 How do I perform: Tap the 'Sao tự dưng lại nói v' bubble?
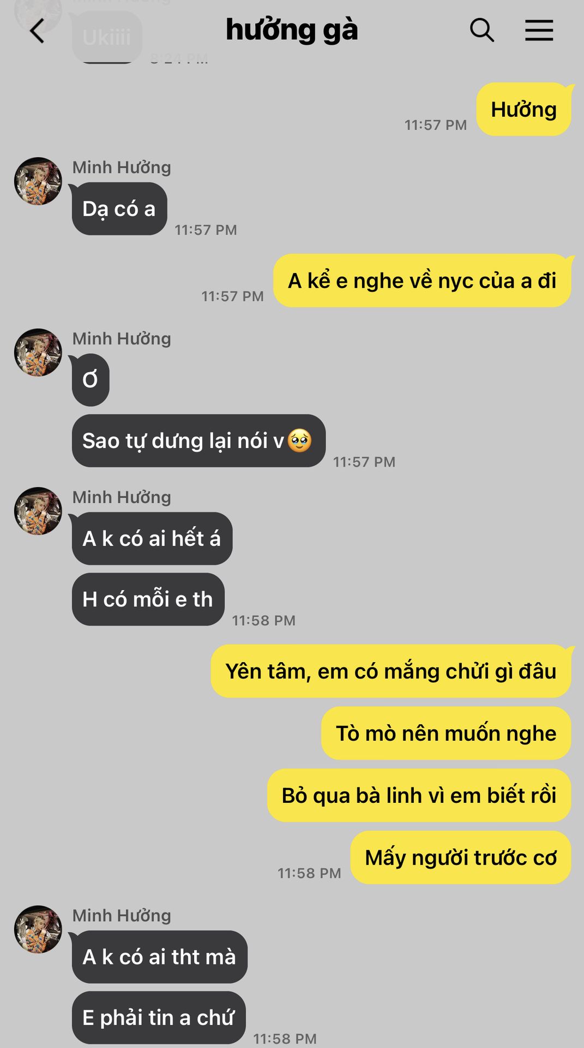[198, 440]
